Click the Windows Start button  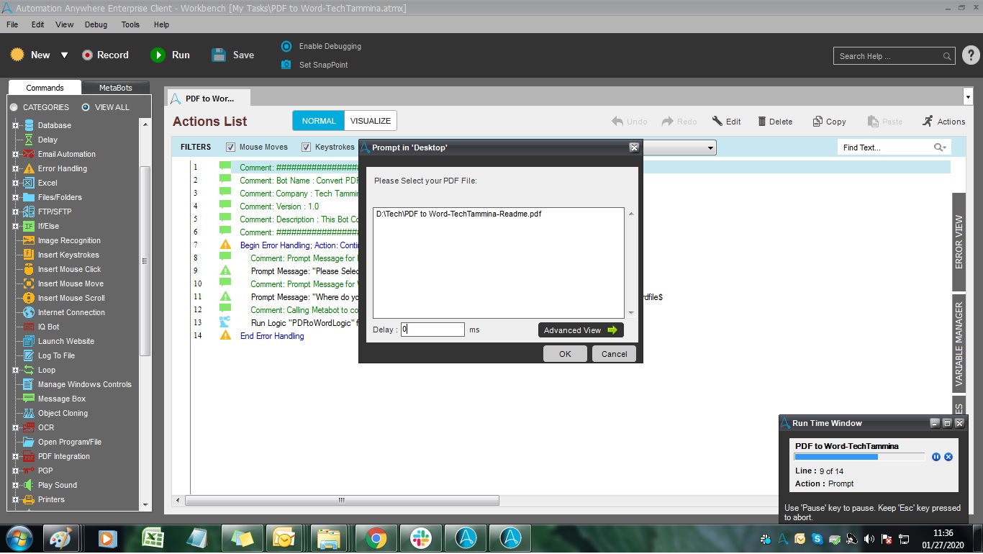(18, 537)
